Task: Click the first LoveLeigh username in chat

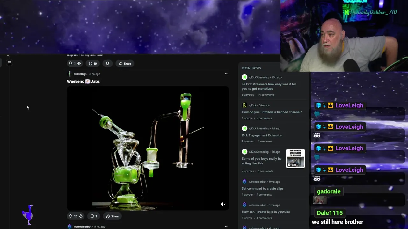Action: (x=349, y=105)
